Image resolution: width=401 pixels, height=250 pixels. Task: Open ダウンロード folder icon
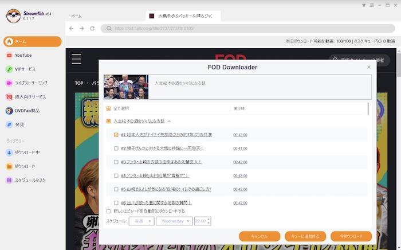coord(9,166)
